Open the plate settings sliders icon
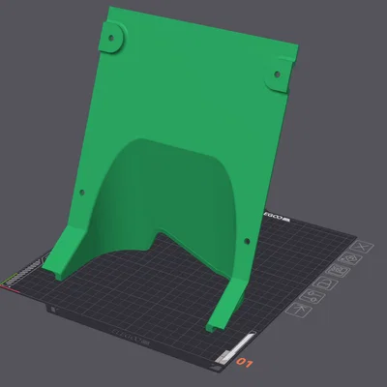This screenshot has width=387, height=387. pos(313,297)
